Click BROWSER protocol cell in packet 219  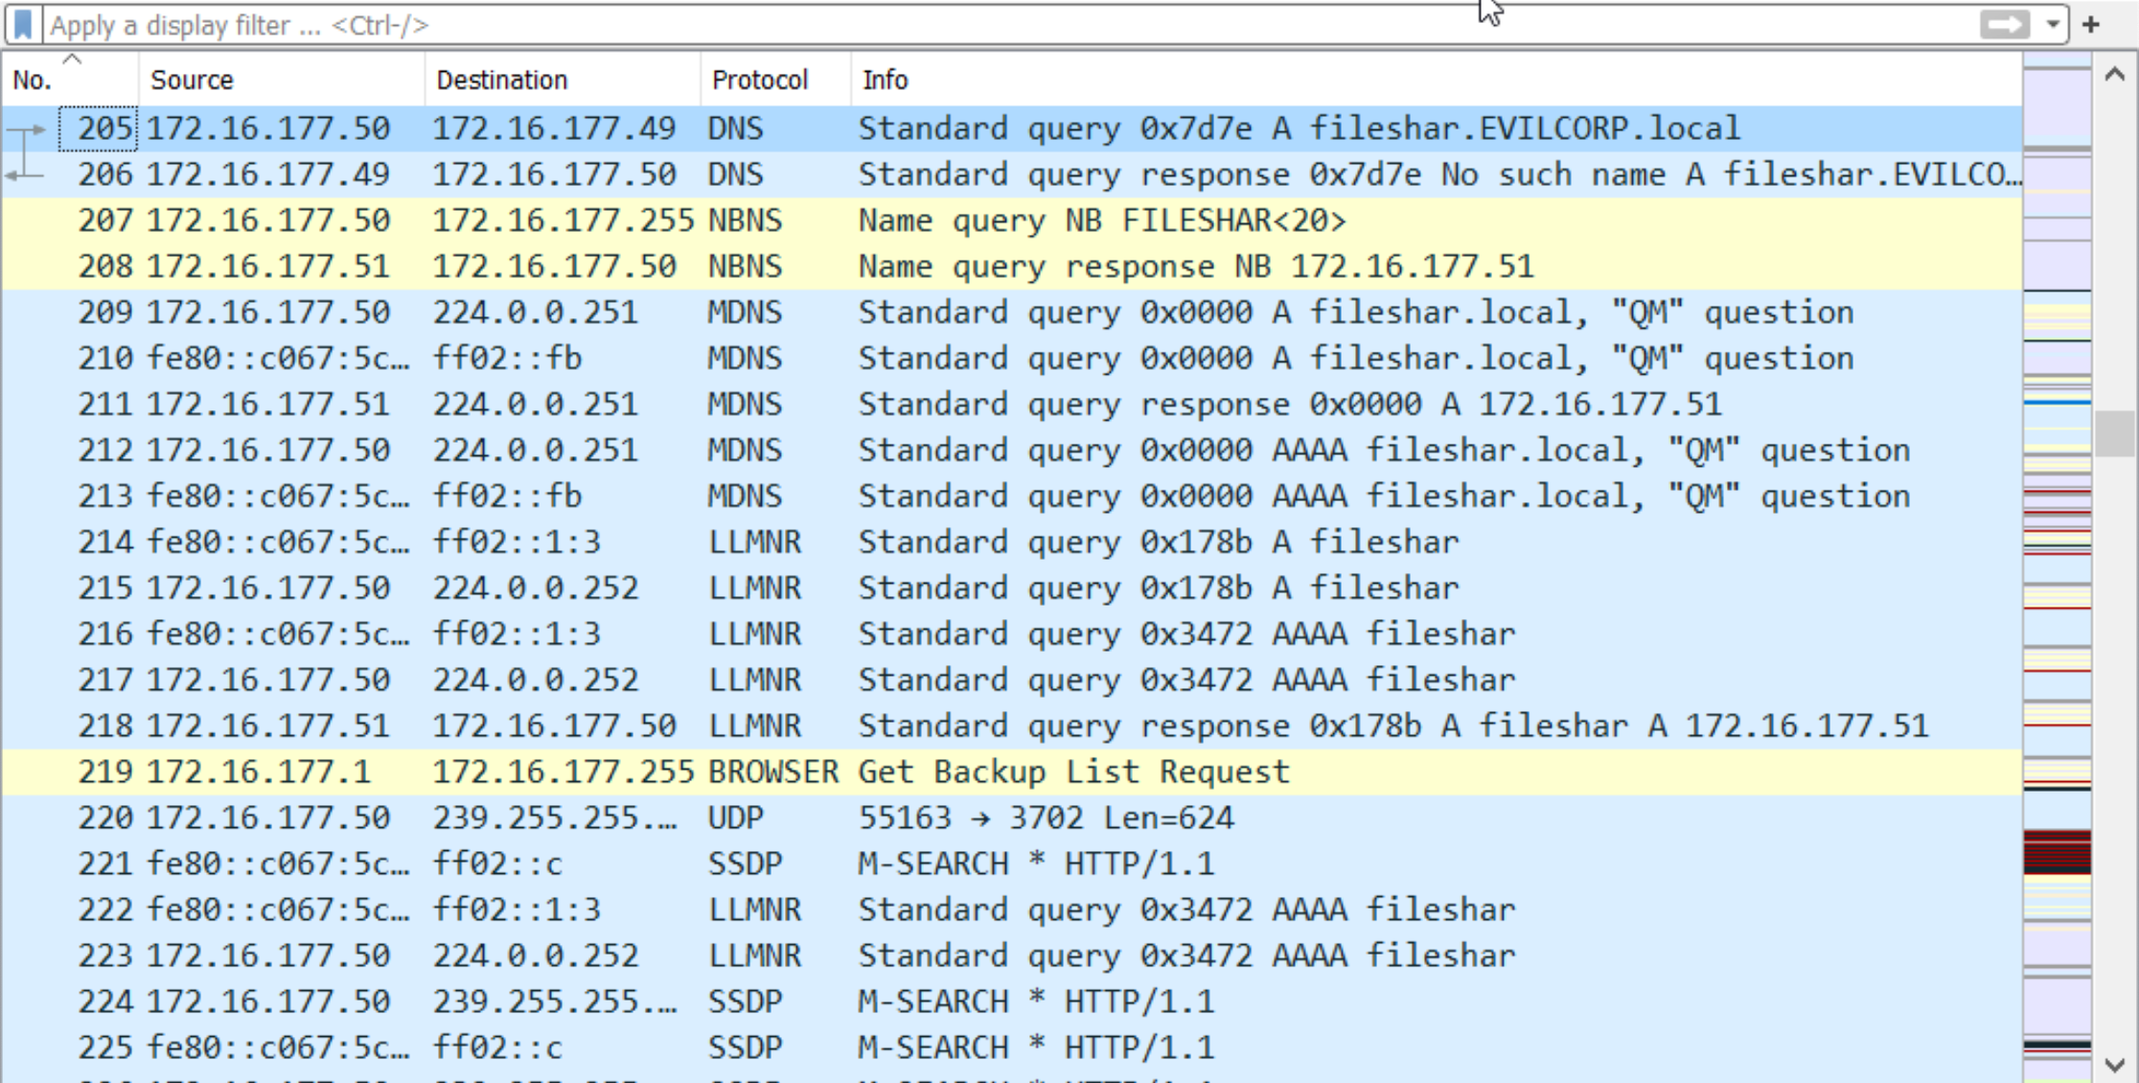click(x=773, y=772)
